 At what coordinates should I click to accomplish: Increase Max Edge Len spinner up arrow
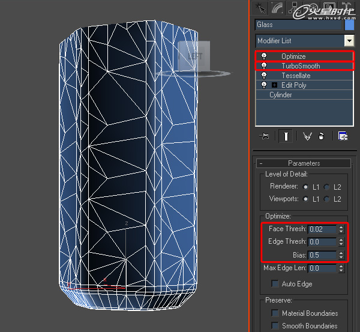click(341, 266)
